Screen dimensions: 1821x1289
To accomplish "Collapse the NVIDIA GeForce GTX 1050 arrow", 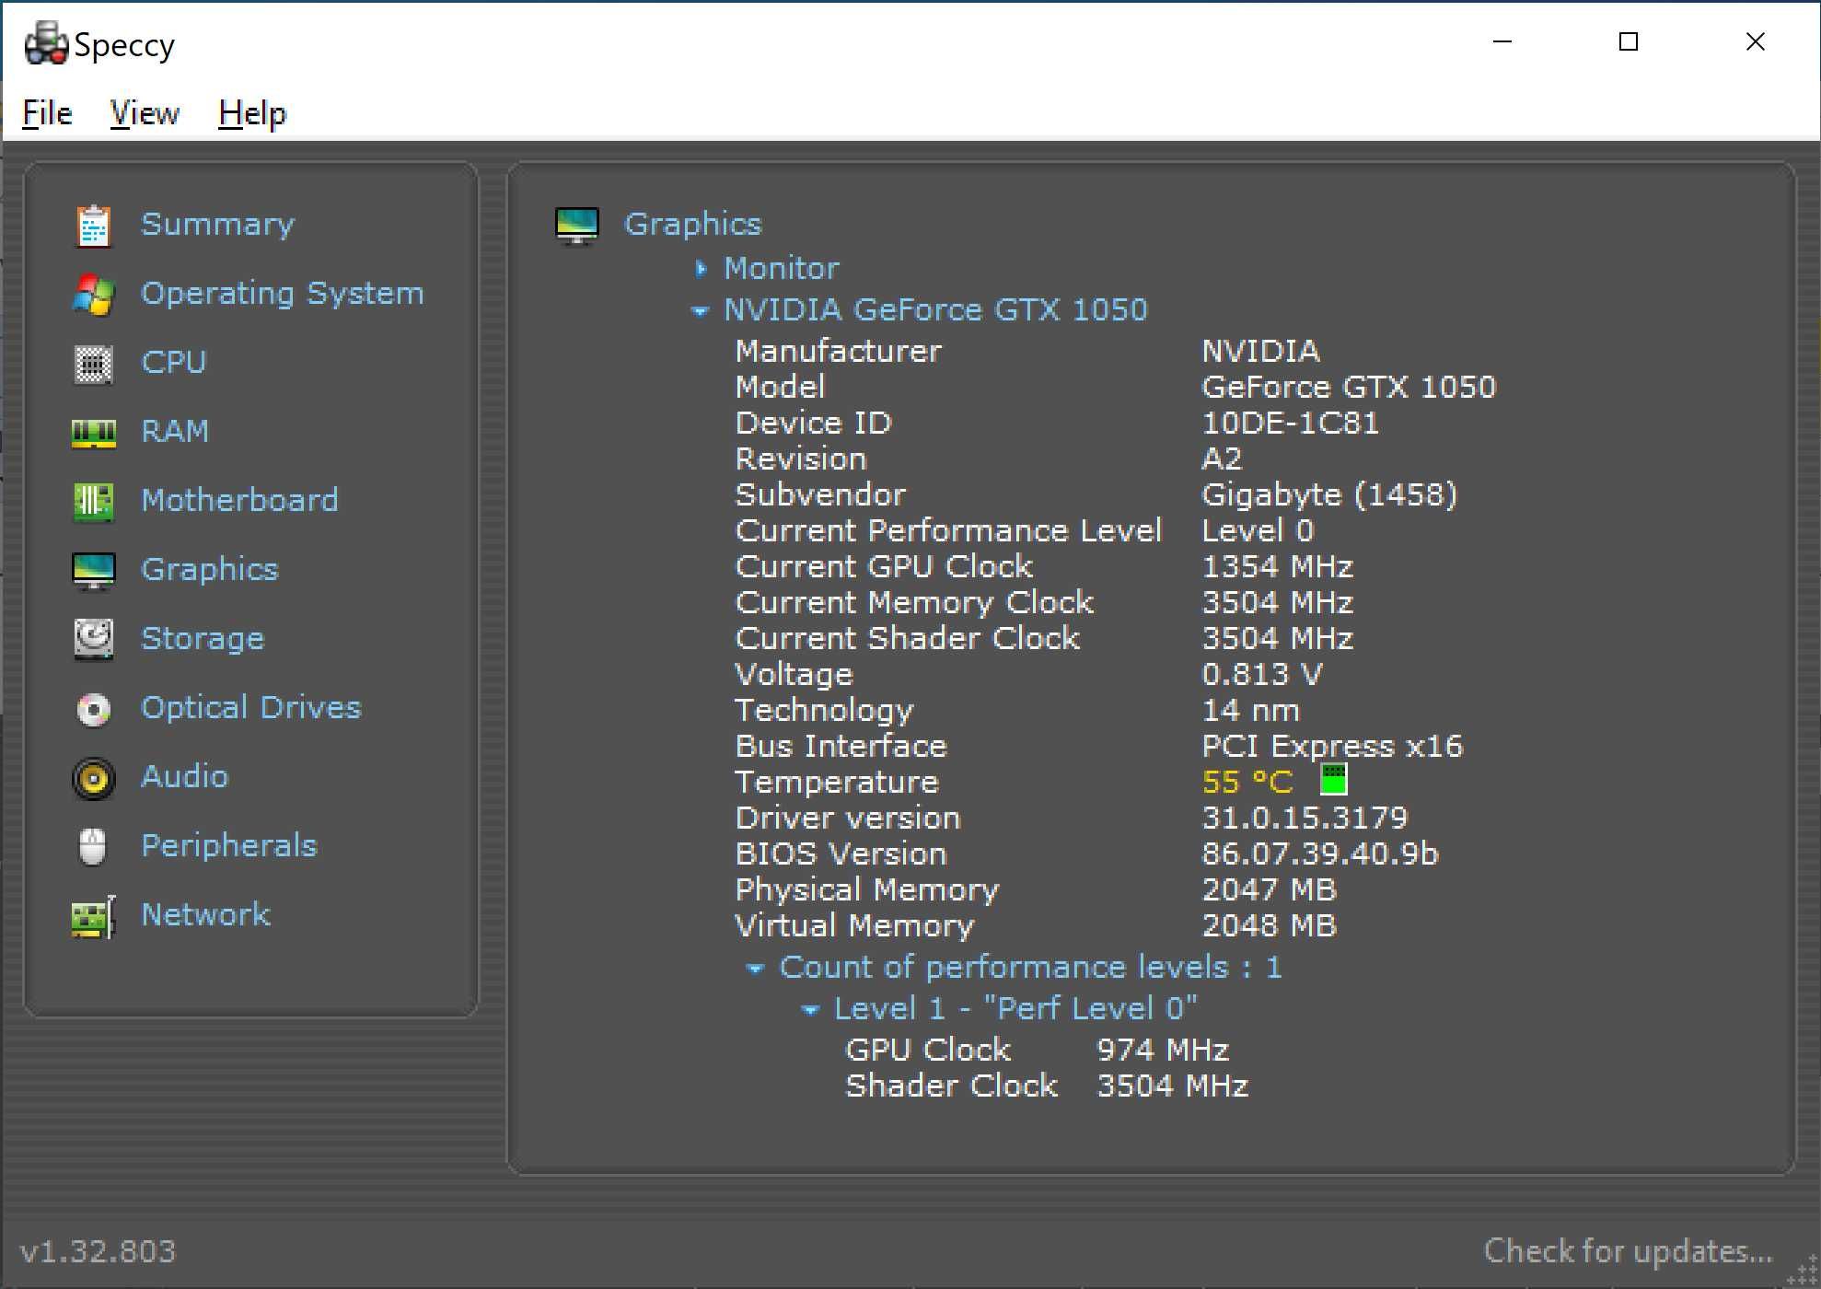I will click(x=700, y=312).
